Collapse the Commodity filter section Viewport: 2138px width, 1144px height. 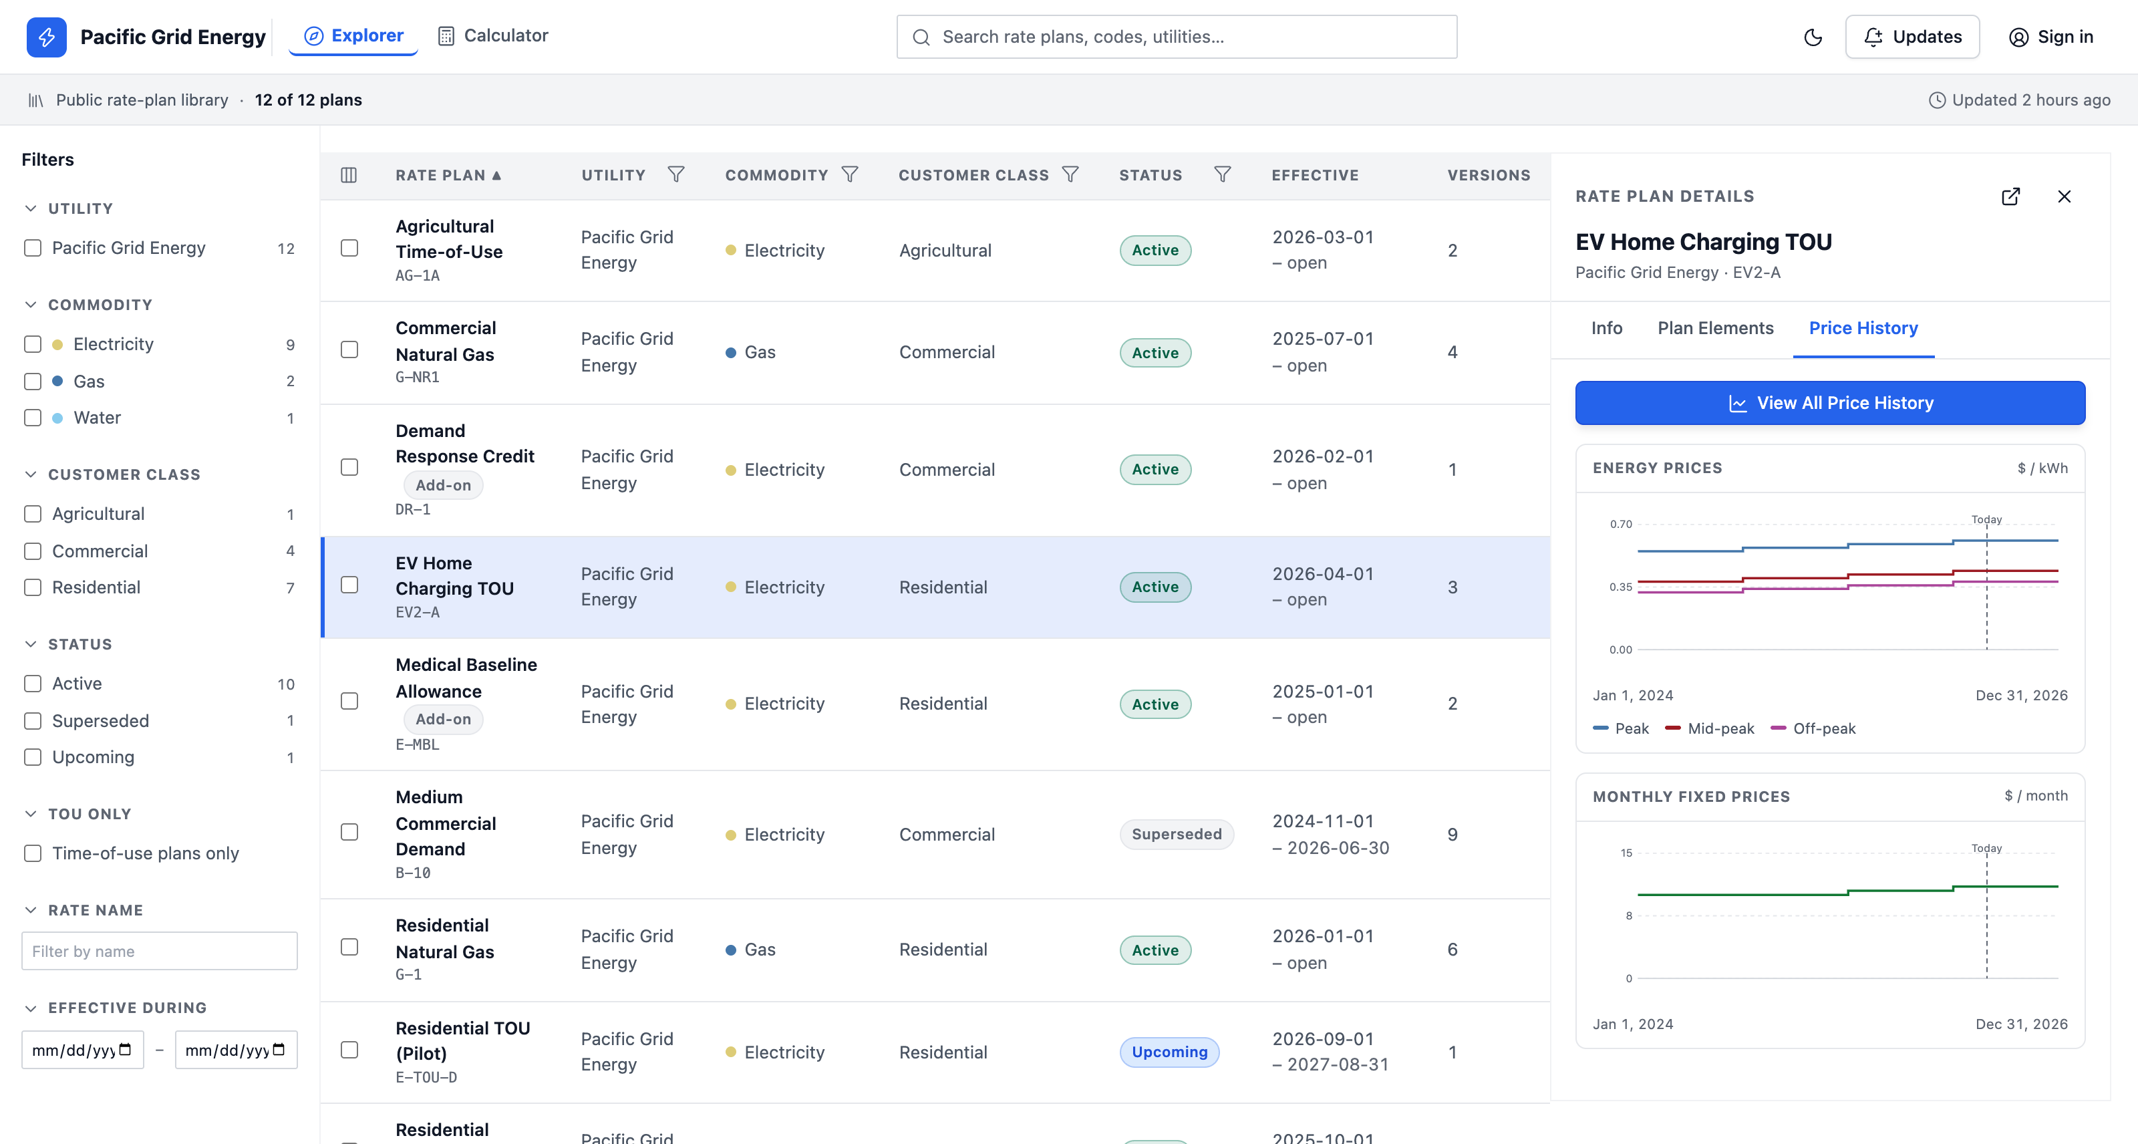point(31,305)
